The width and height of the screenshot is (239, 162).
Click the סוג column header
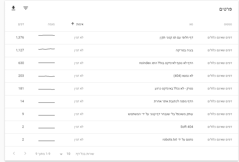click(x=191, y=24)
